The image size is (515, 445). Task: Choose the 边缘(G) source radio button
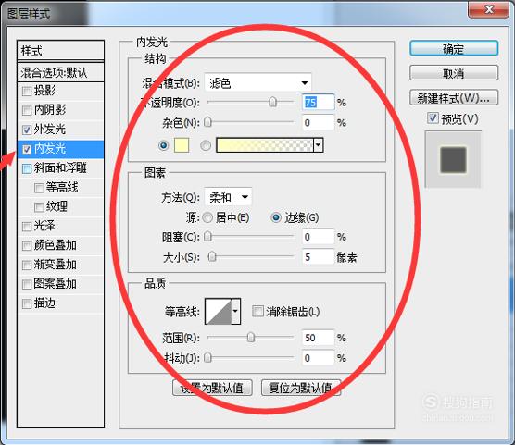point(276,217)
